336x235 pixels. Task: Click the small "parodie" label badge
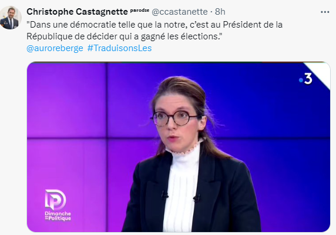click(139, 10)
